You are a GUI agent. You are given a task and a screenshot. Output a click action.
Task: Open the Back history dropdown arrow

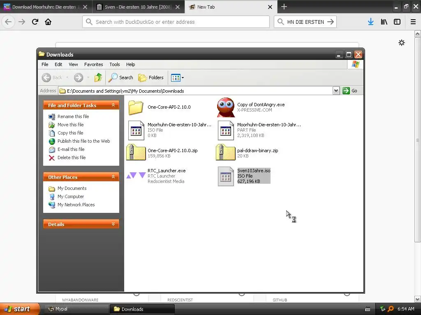coord(67,78)
